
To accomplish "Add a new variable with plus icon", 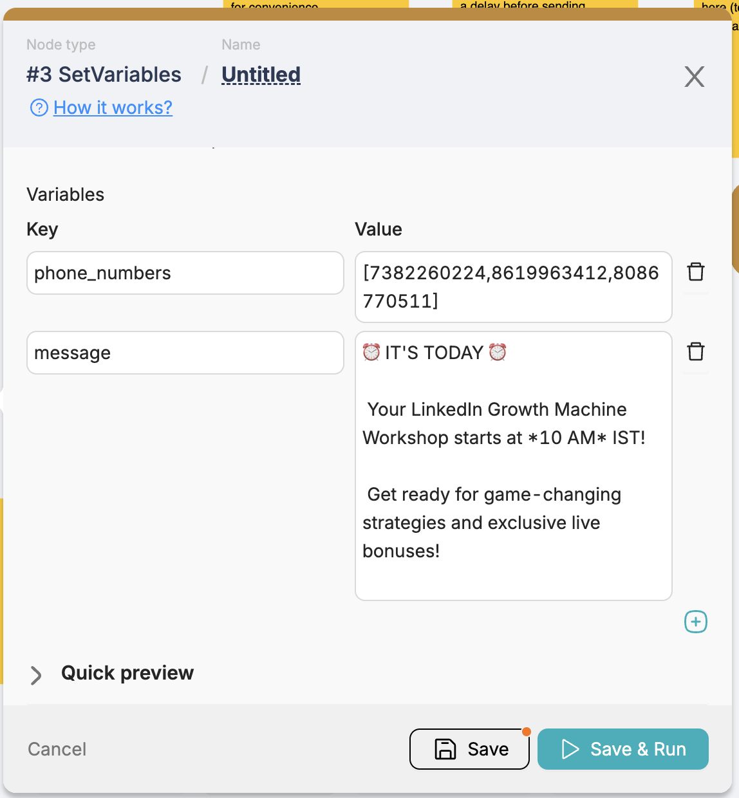I will (695, 622).
